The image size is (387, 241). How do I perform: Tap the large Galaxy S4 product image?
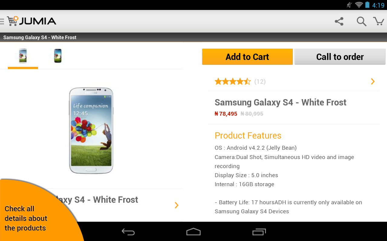(x=91, y=130)
